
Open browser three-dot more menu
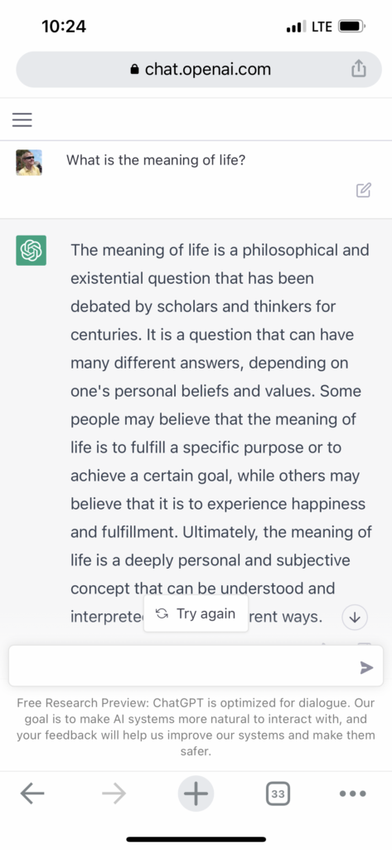(353, 794)
